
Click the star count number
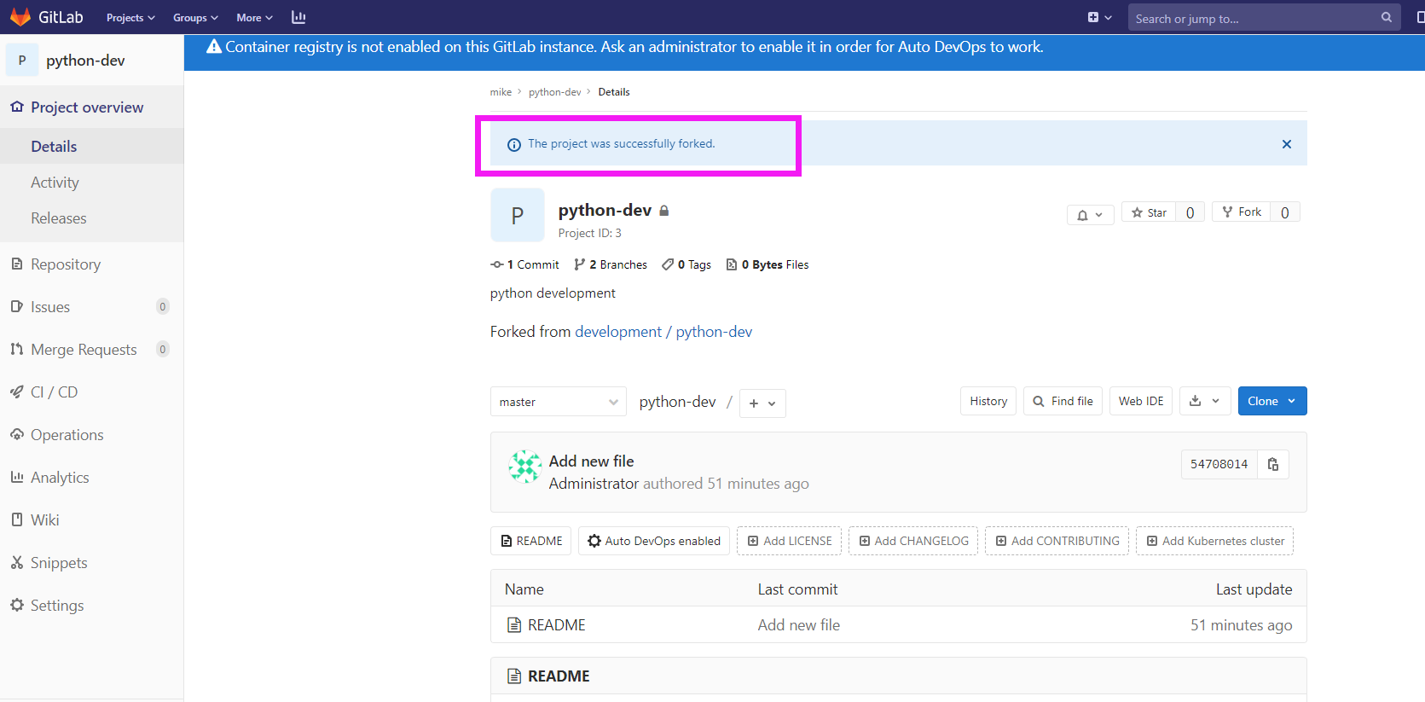[1190, 212]
